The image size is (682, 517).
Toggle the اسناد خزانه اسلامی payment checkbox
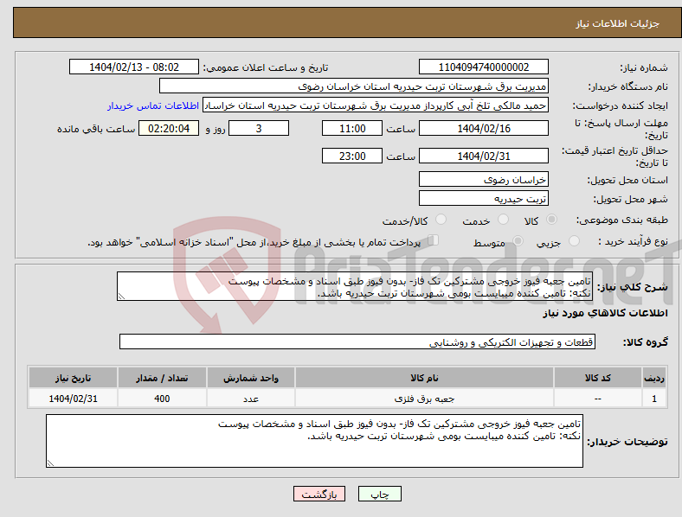pos(434,240)
